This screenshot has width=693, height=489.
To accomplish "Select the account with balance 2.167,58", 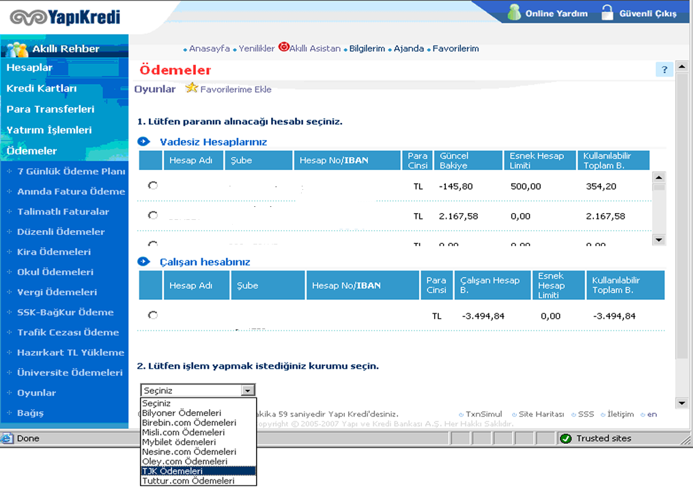I will 153,215.
